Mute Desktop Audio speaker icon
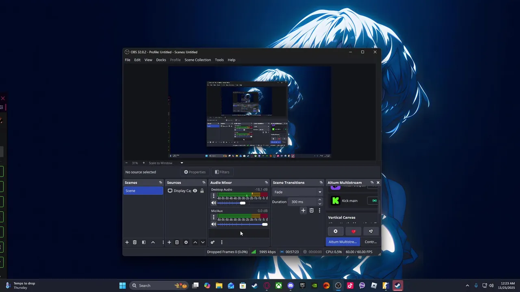The height and width of the screenshot is (292, 520). pos(214,203)
